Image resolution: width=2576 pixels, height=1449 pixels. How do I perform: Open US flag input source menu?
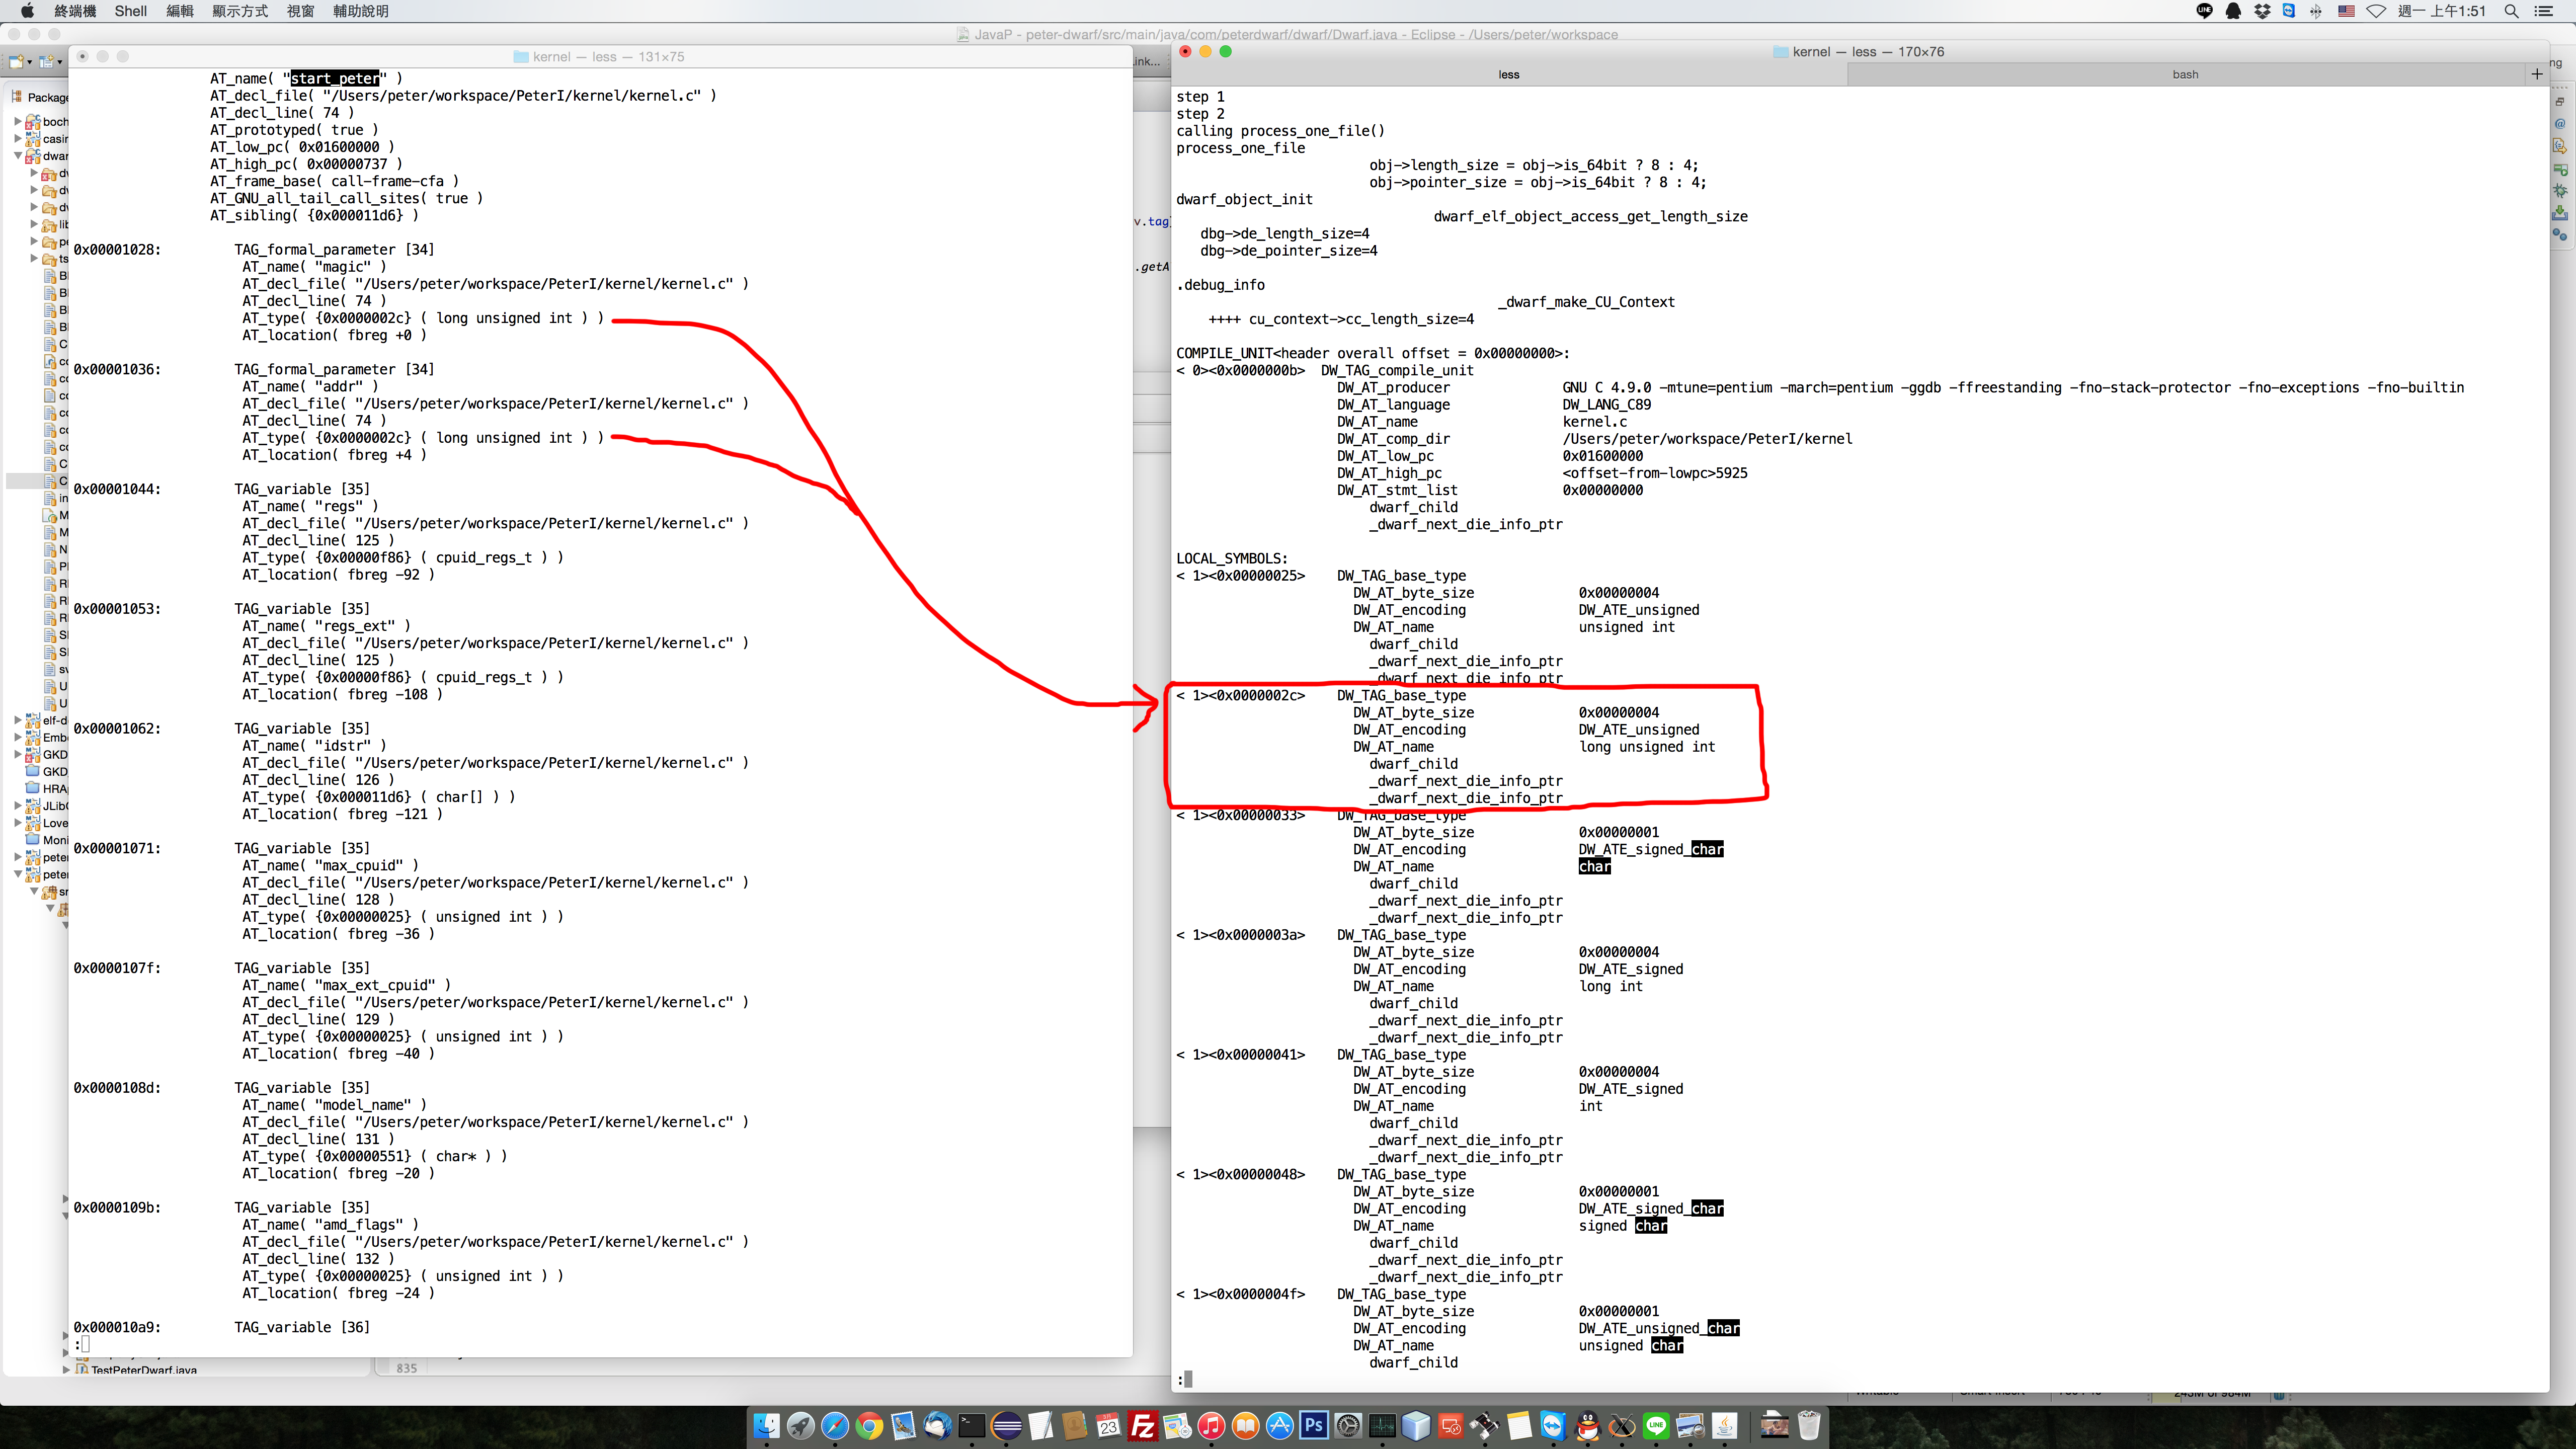(2346, 11)
